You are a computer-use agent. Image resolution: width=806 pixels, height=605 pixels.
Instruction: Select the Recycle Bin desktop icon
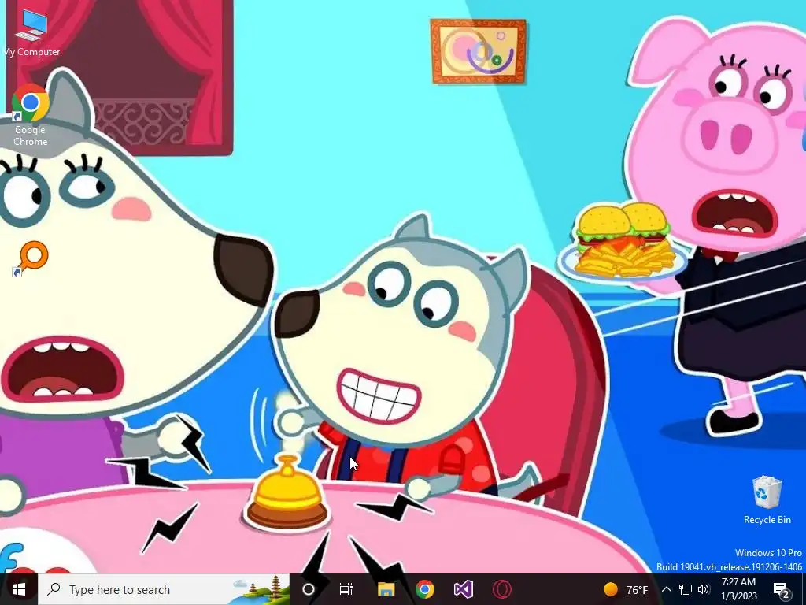[x=767, y=500]
